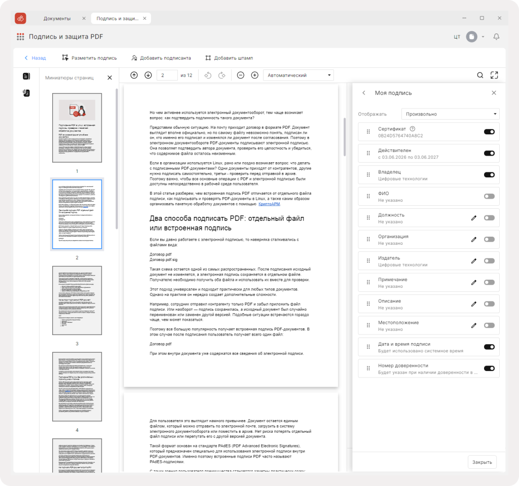The height and width of the screenshot is (486, 519).
Task: Enable the Издатель toggle
Action: [489, 261]
